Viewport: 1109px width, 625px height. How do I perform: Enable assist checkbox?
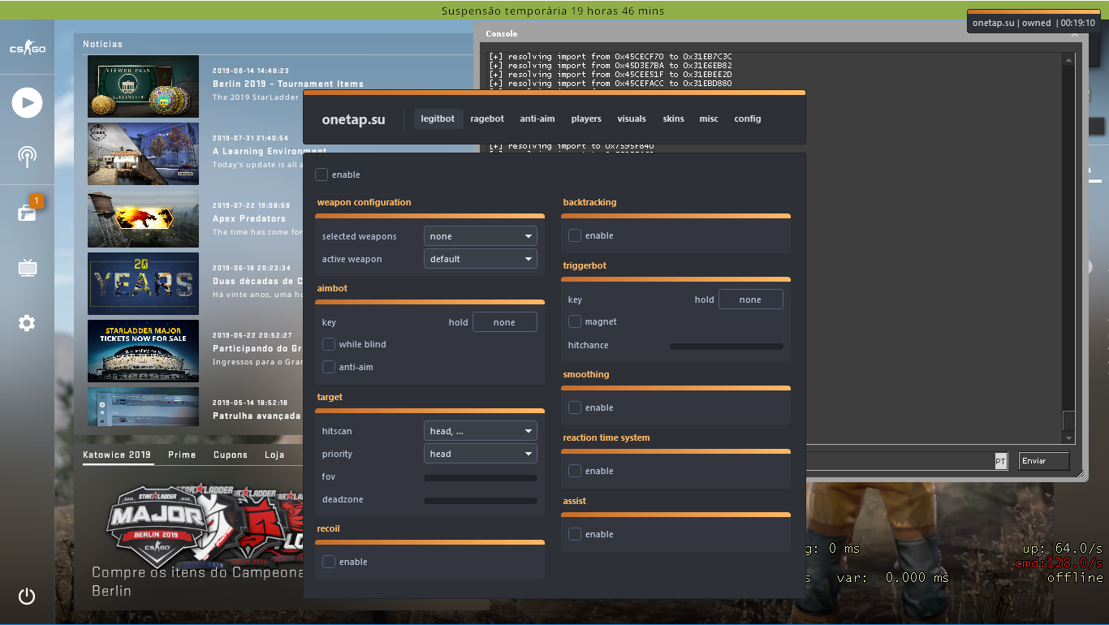(x=575, y=534)
